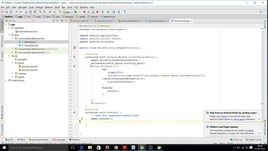
Task: Expand the Gradle Scripts node
Action: (5, 81)
